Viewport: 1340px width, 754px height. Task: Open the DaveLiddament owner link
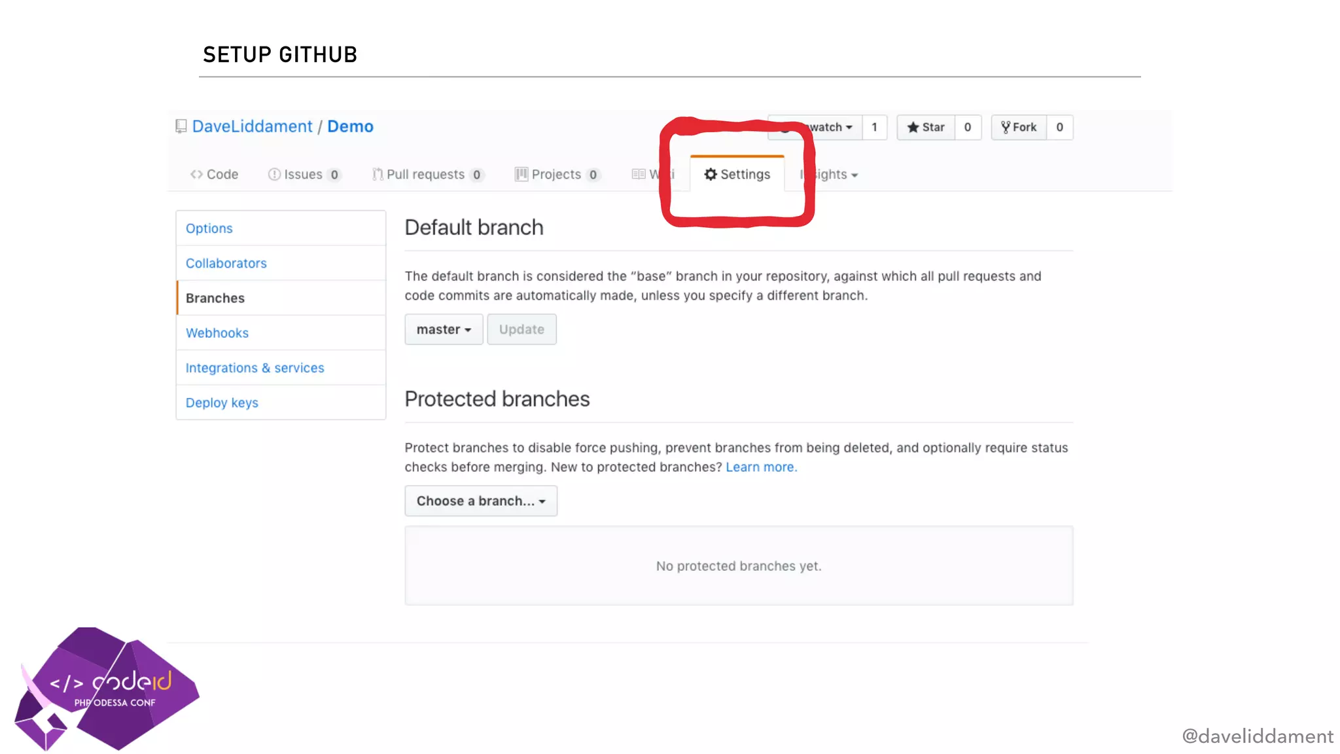pos(253,126)
